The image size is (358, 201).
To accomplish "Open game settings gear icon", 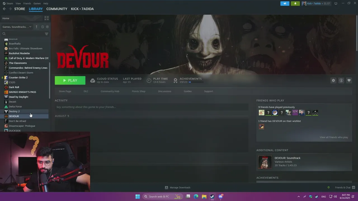I will 333,80.
